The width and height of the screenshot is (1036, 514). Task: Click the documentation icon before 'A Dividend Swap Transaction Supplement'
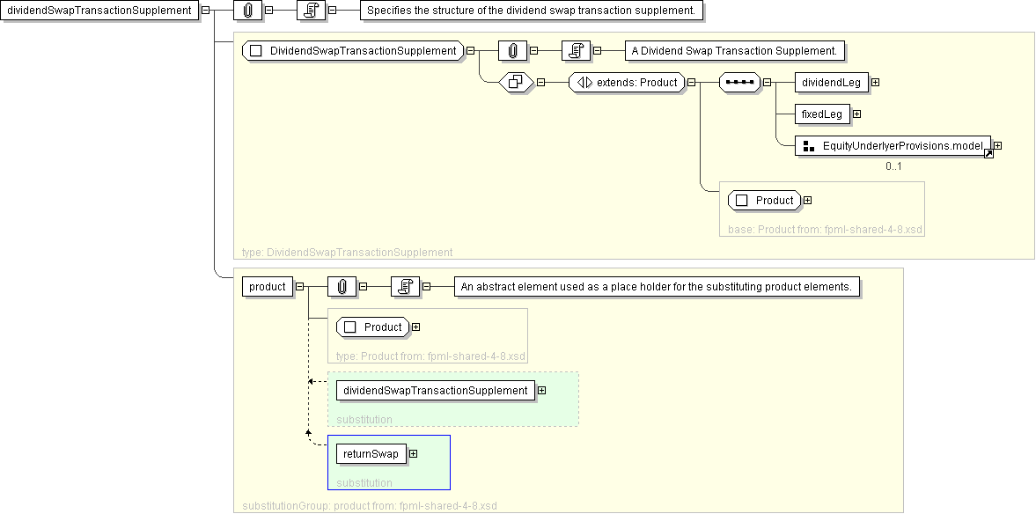point(576,51)
